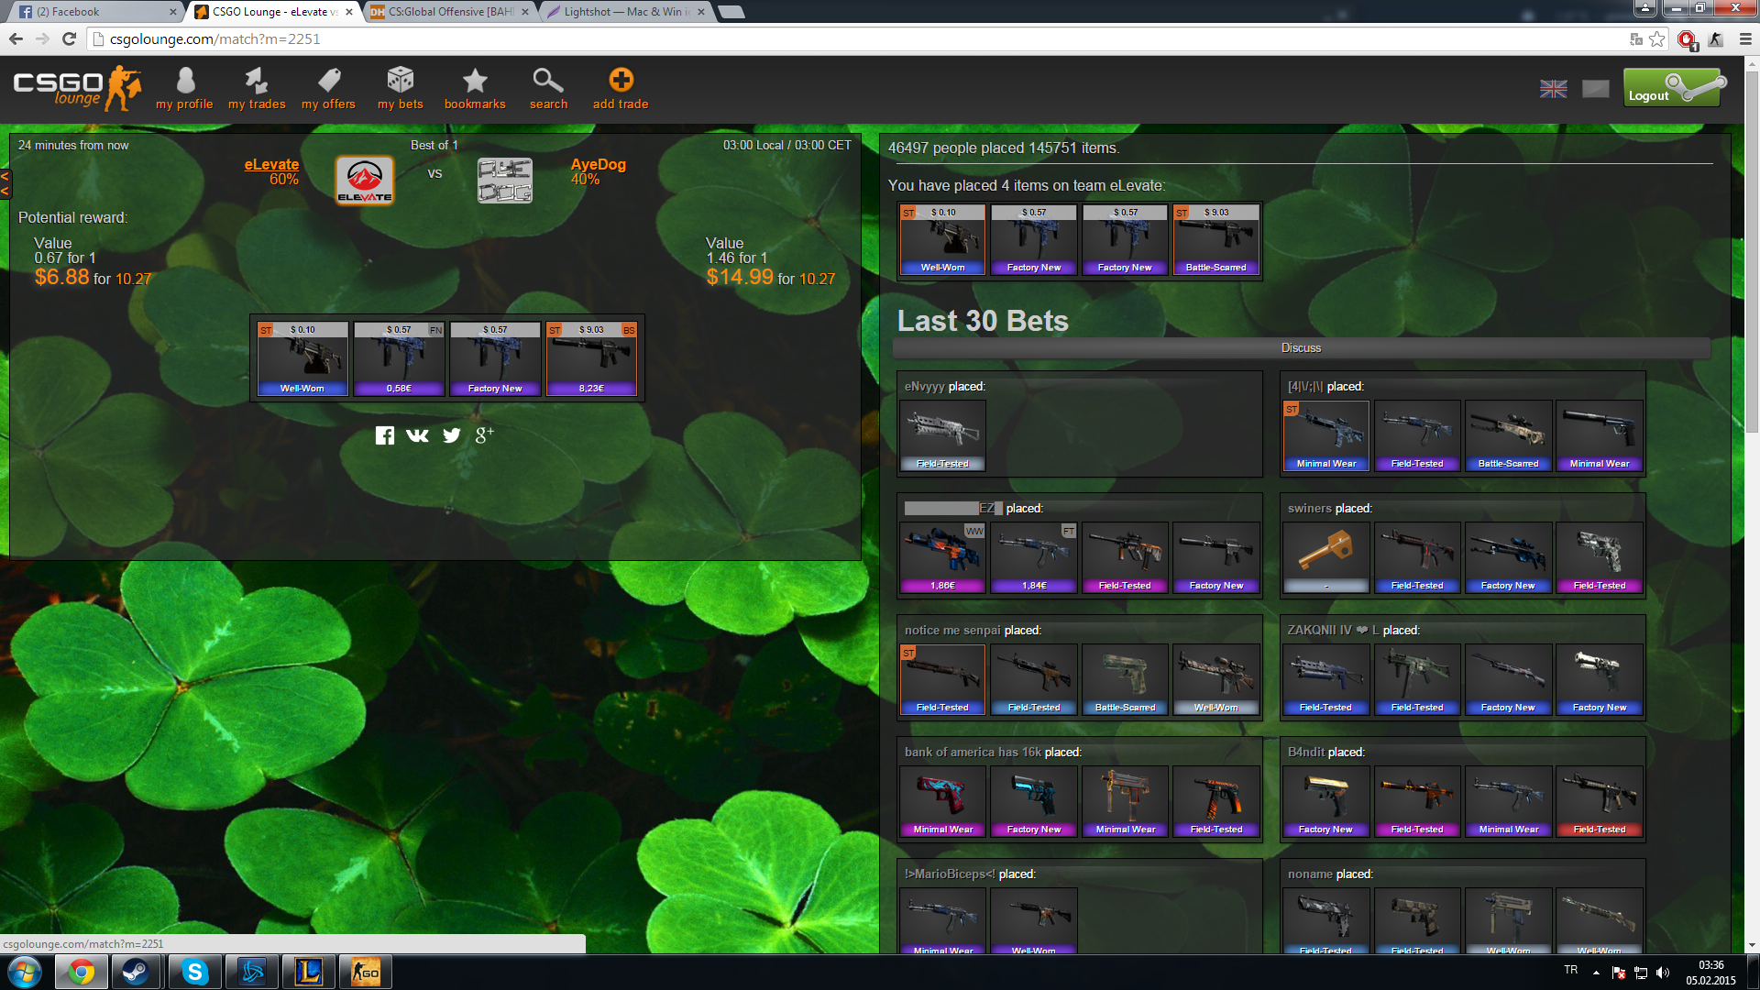Viewport: 1760px width, 990px height.
Task: Open Steam from taskbar
Action: [x=137, y=972]
